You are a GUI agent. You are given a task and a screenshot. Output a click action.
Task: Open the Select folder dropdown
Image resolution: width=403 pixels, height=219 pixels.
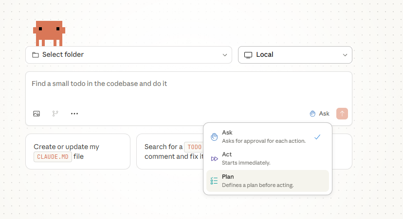[129, 55]
